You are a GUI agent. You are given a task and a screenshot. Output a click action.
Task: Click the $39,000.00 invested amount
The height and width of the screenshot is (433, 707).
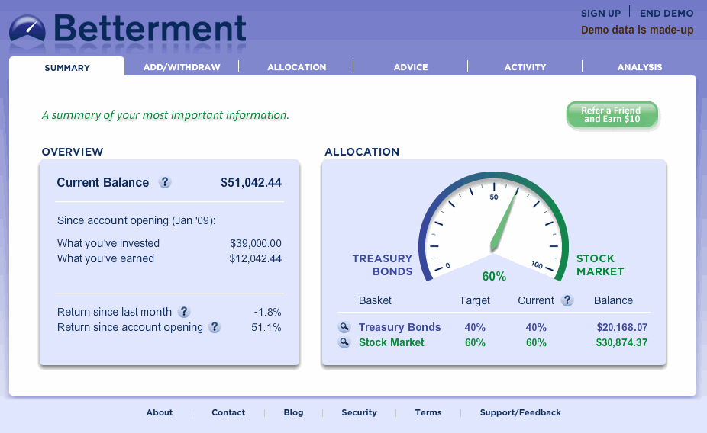256,243
